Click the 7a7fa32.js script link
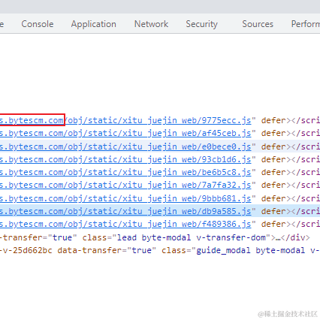This screenshot has width=320, height=320. click(125, 185)
